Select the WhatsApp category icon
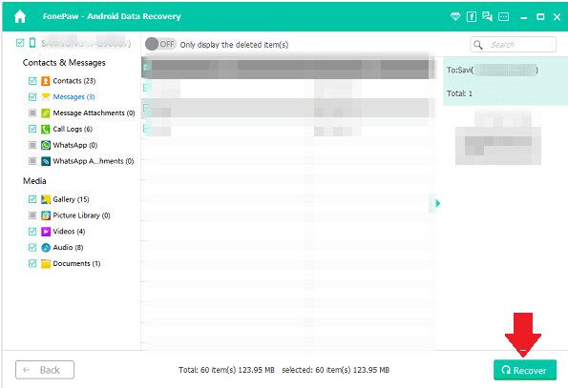 coord(46,145)
